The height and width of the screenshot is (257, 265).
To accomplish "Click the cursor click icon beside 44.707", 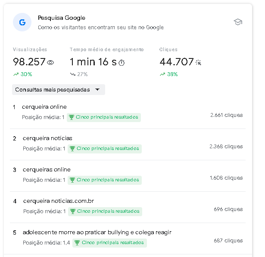I will [x=198, y=62].
